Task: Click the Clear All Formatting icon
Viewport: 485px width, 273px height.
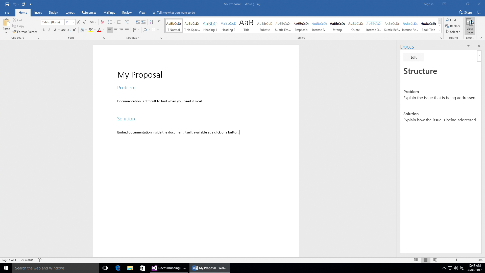Action: 102,22
